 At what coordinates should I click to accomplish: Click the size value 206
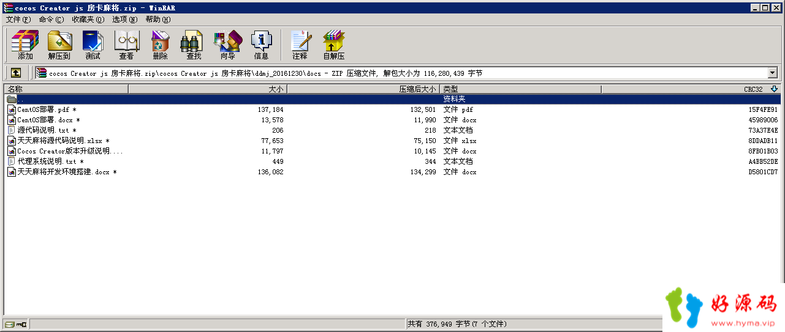pyautogui.click(x=278, y=130)
